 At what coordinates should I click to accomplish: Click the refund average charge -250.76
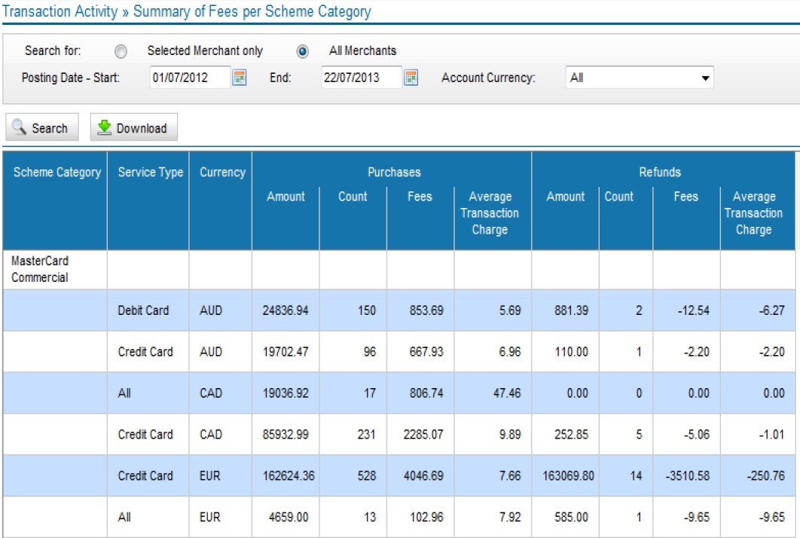[766, 475]
